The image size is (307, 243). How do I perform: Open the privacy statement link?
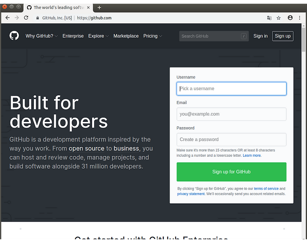191,194
